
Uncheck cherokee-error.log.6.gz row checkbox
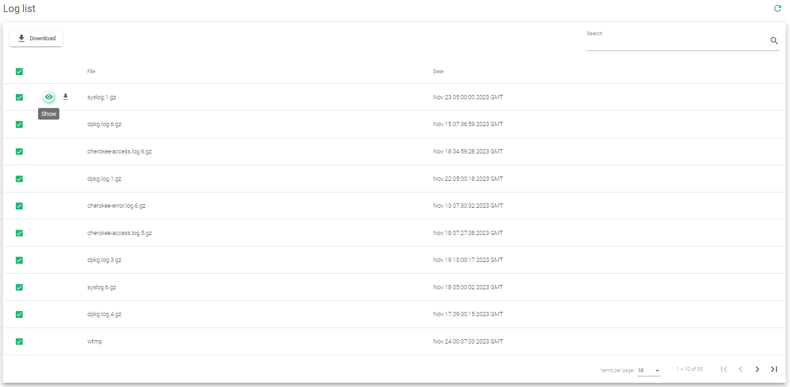click(19, 206)
